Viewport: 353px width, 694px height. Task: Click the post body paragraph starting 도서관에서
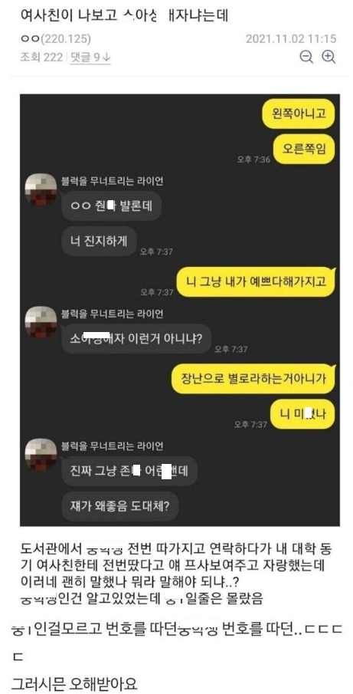(x=176, y=574)
